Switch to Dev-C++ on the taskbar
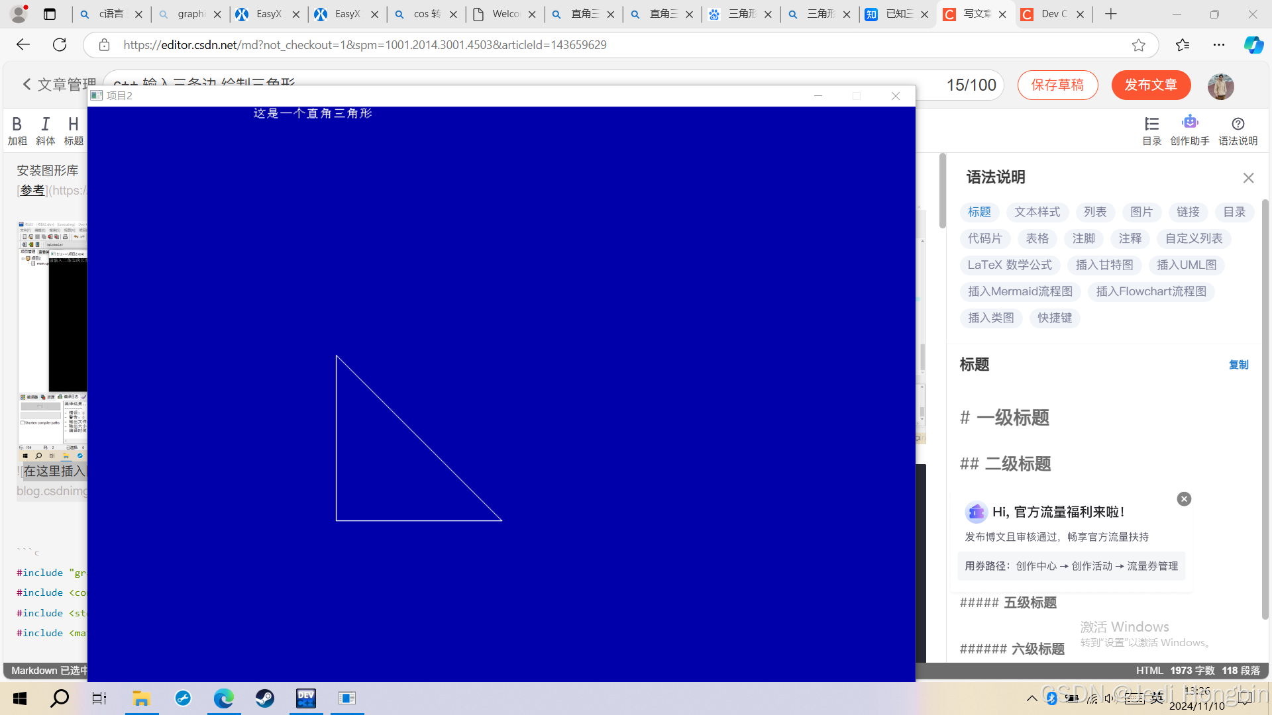Image resolution: width=1272 pixels, height=715 pixels. pos(306,698)
